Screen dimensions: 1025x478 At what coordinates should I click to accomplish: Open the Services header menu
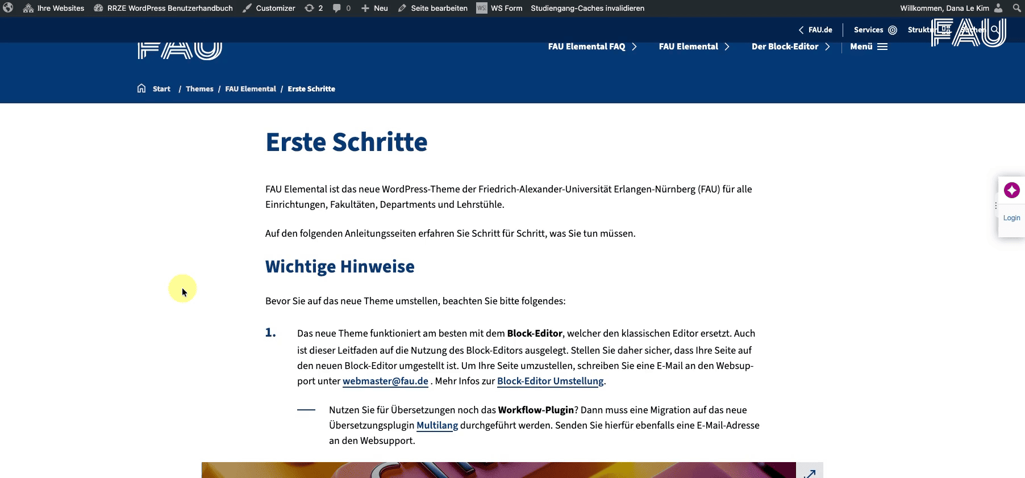875,30
